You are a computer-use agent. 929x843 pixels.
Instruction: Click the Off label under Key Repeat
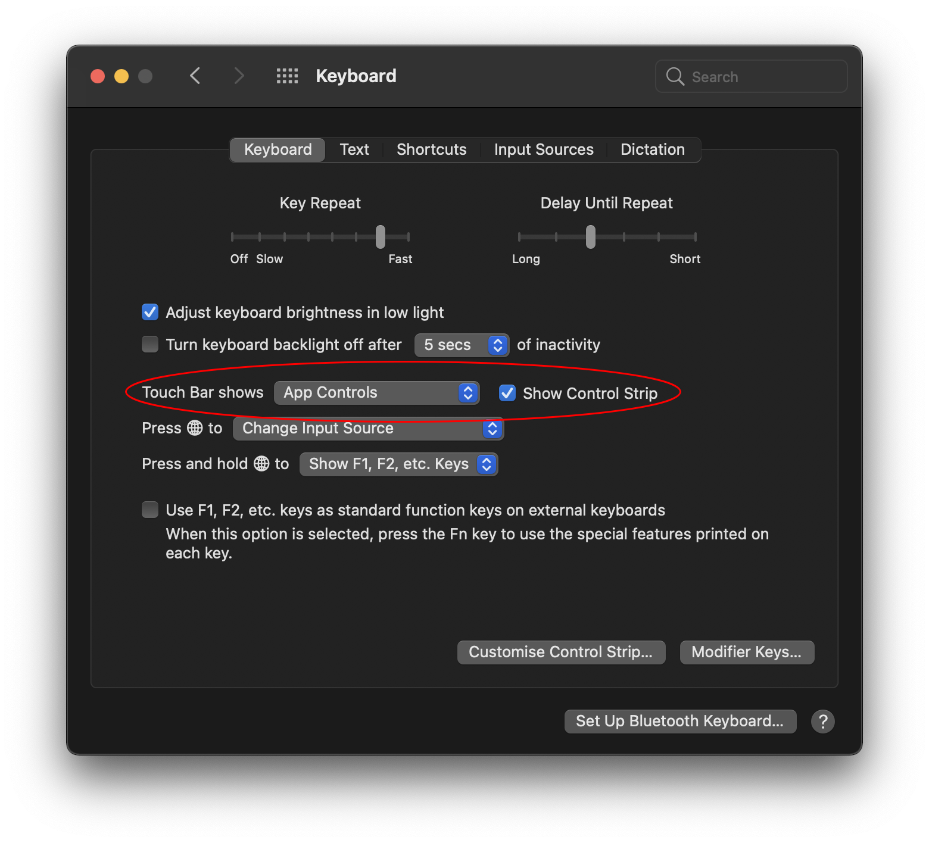[239, 259]
